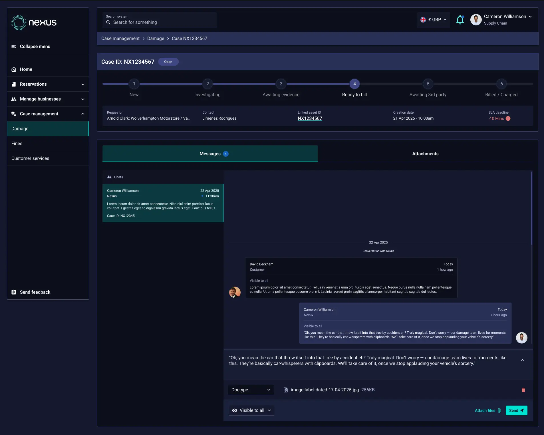
Task: Open the Doctype dropdown
Action: pyautogui.click(x=251, y=390)
